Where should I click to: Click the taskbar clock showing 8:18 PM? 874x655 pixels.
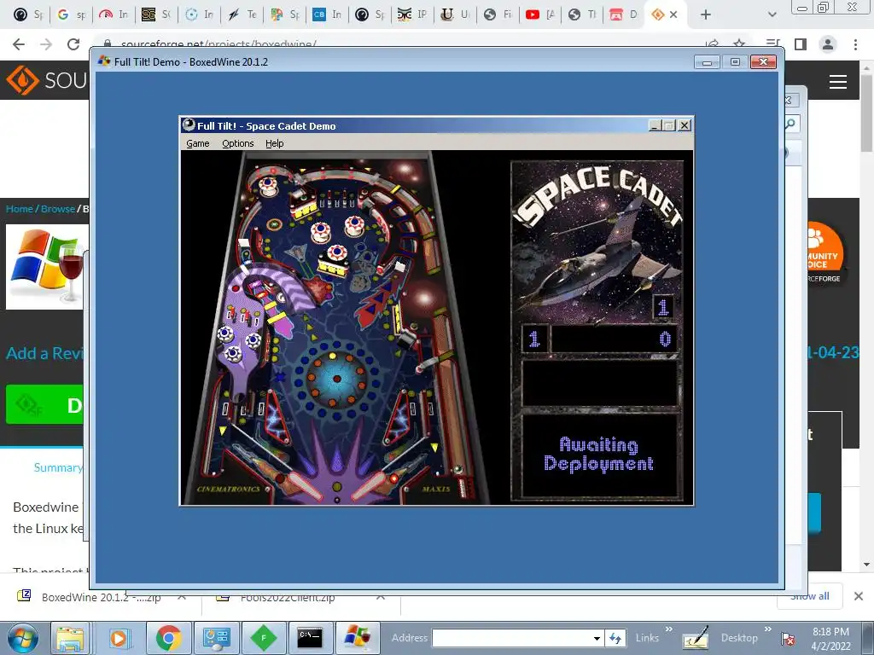830,639
